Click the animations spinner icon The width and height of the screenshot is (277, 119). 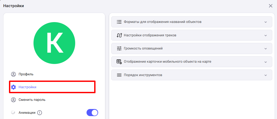[13, 112]
